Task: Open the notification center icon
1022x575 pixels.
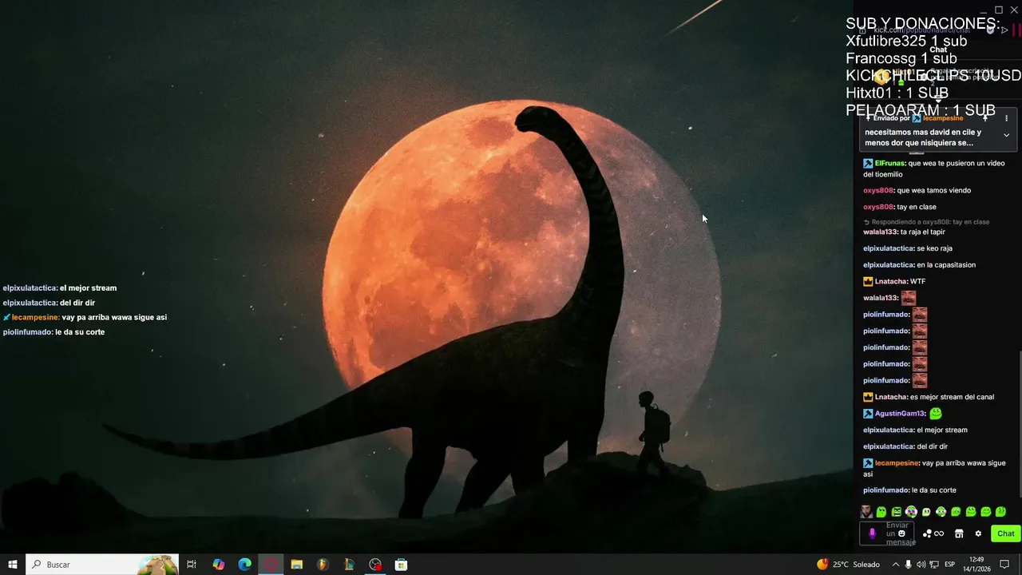Action: [x=1005, y=565]
